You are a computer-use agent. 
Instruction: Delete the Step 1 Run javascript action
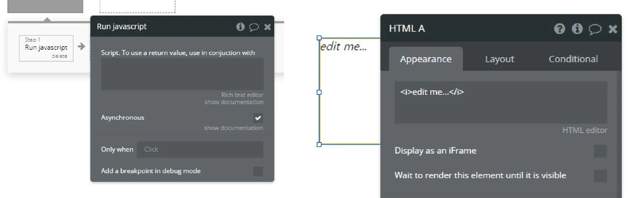59,56
